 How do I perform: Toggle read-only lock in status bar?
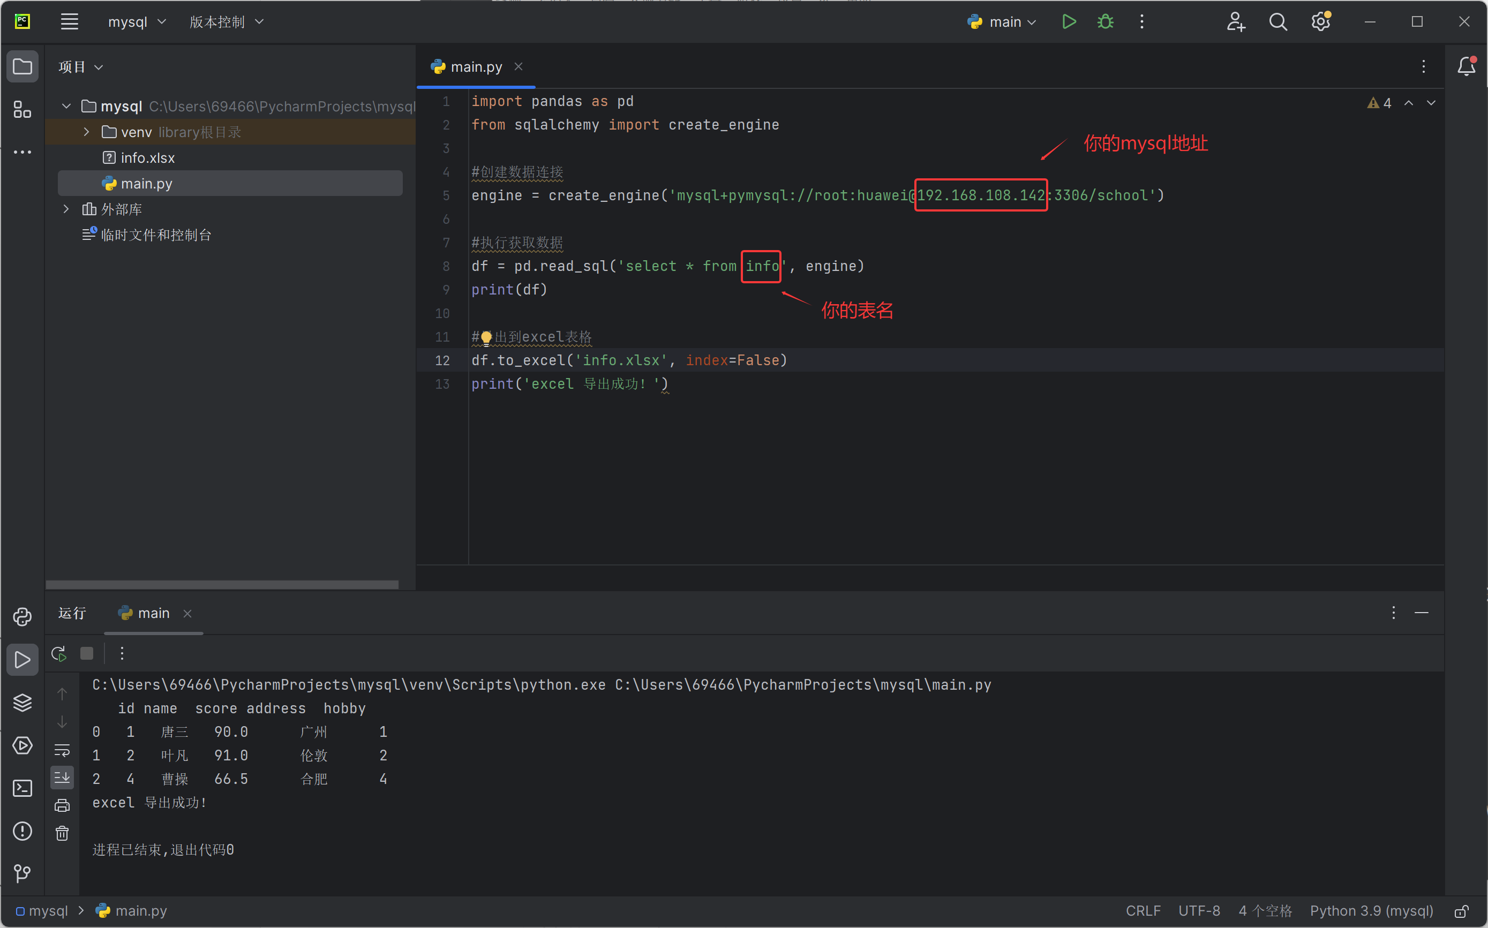click(x=1462, y=911)
